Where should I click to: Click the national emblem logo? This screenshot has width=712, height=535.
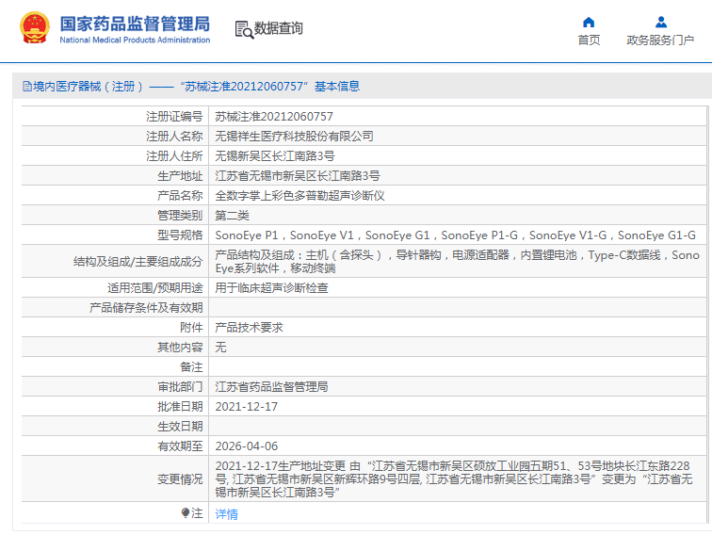pos(35,27)
